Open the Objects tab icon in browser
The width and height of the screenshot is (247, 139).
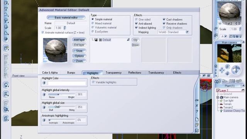[x=217, y=81]
